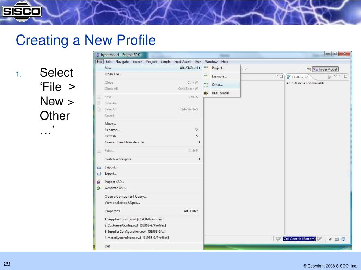Click the grayed Outline toolbar icon
The image size is (361, 270).
(x=330, y=77)
